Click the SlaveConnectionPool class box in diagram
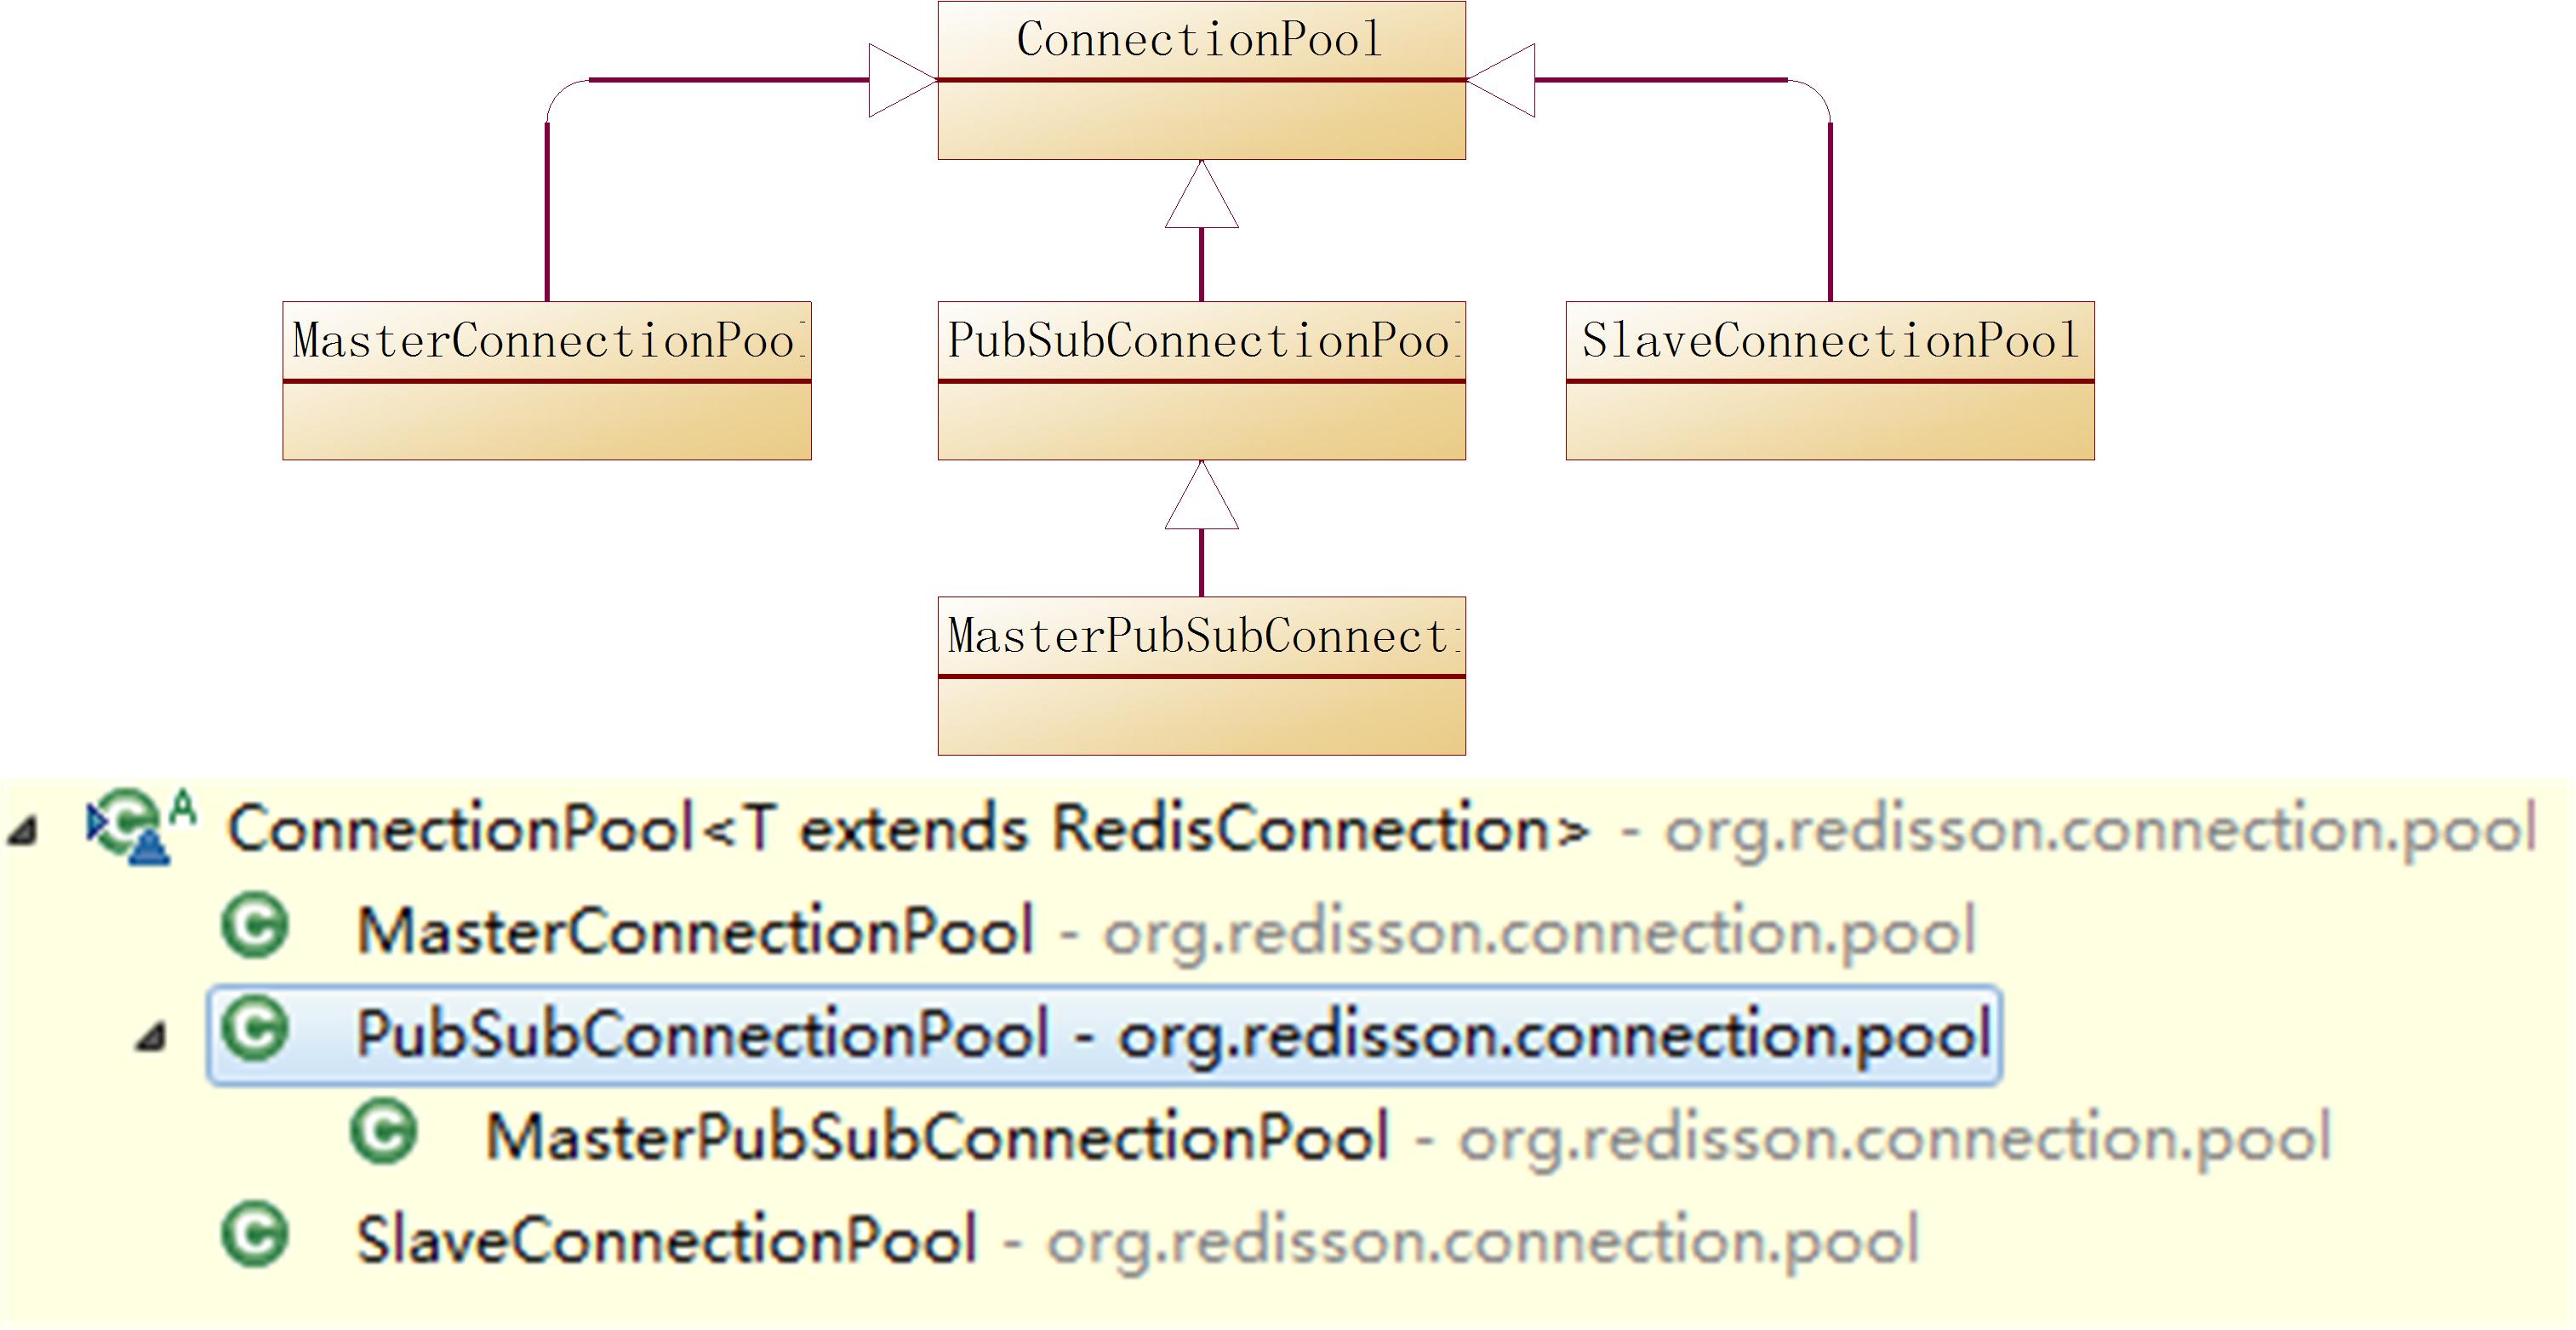2576x1330 pixels. (1830, 381)
